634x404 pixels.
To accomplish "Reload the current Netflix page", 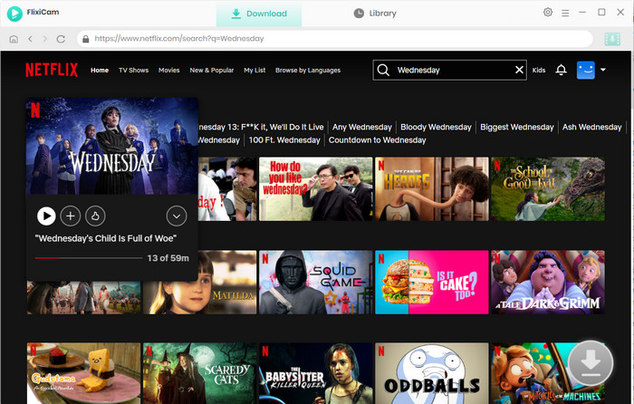I will [x=61, y=39].
